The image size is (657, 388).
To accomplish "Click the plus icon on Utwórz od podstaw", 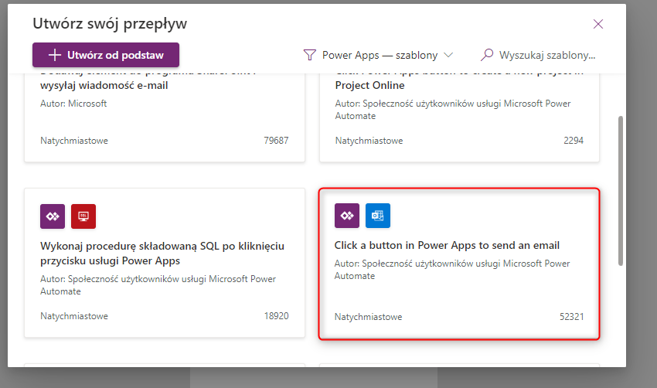I will [54, 55].
